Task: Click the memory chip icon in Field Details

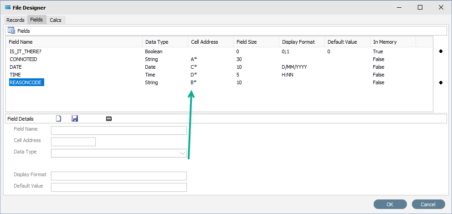Action: pos(109,119)
